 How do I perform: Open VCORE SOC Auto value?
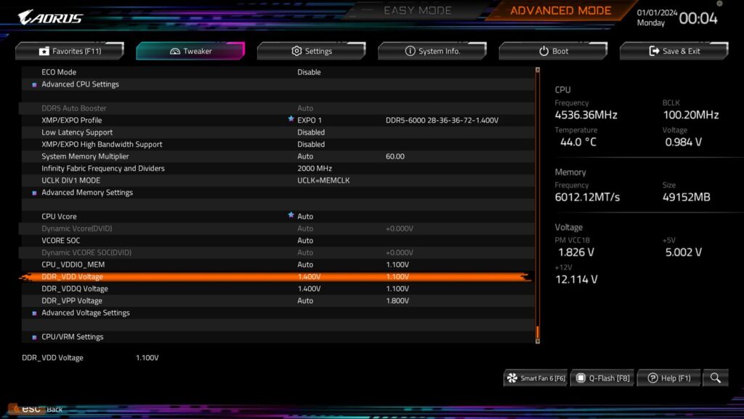click(305, 240)
